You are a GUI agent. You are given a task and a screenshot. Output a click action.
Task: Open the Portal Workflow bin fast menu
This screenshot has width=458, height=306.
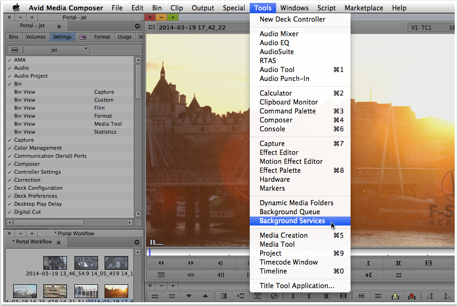click(x=137, y=242)
